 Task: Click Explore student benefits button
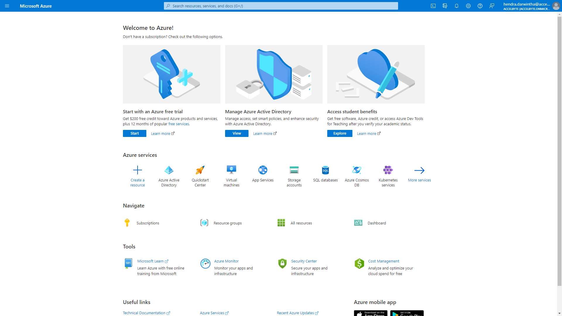(x=339, y=133)
